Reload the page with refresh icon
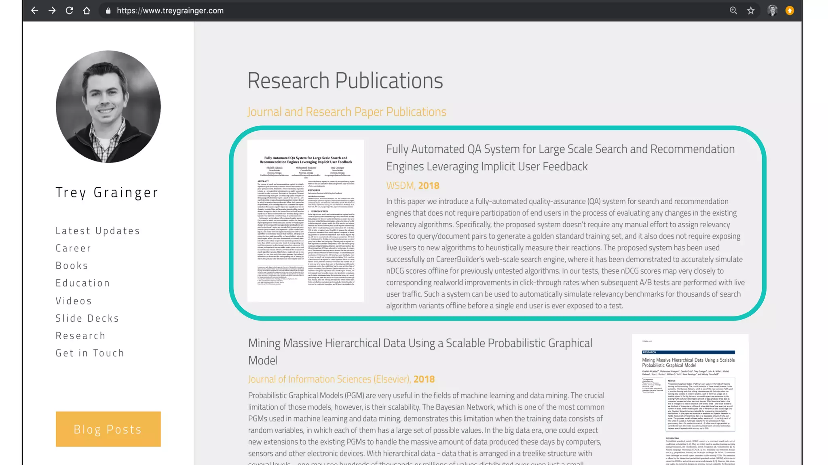This screenshot has height=465, width=828. (x=70, y=10)
